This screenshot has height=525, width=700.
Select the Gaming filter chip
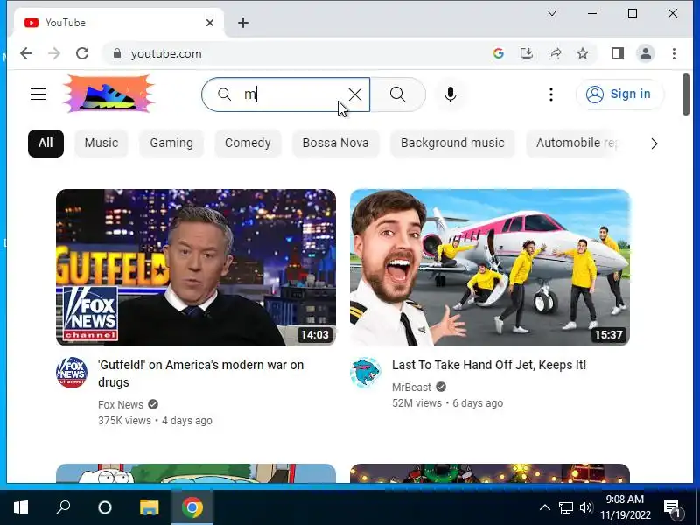coord(171,143)
